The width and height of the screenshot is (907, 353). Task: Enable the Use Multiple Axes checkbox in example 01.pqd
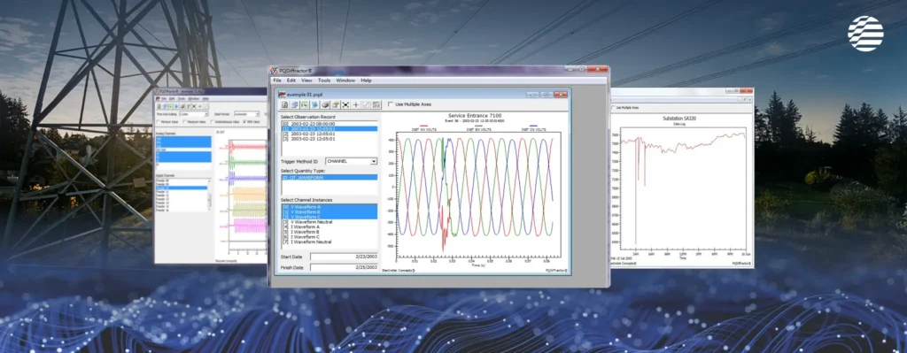pyautogui.click(x=391, y=104)
